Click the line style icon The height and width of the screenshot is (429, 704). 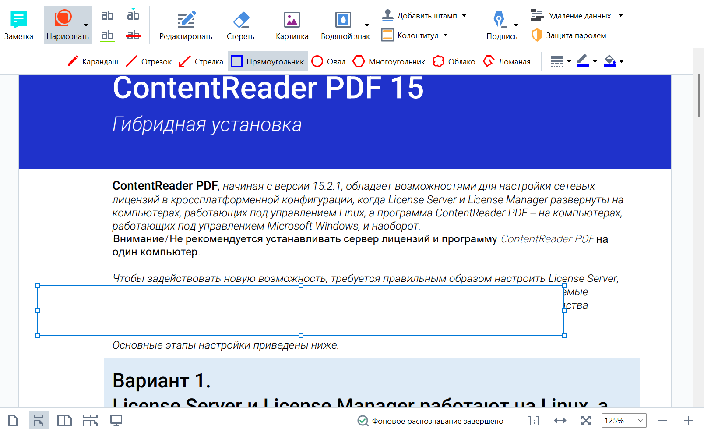click(557, 61)
